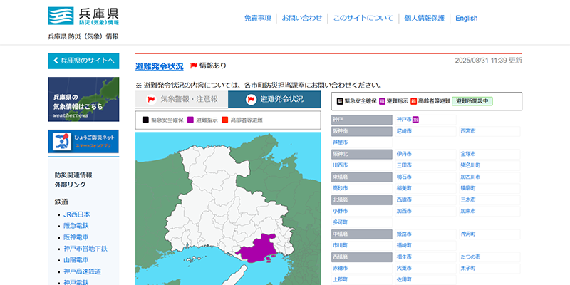The height and width of the screenshot is (285, 570).
Task: Select 尼崎市 in the city list
Action: [x=404, y=131]
